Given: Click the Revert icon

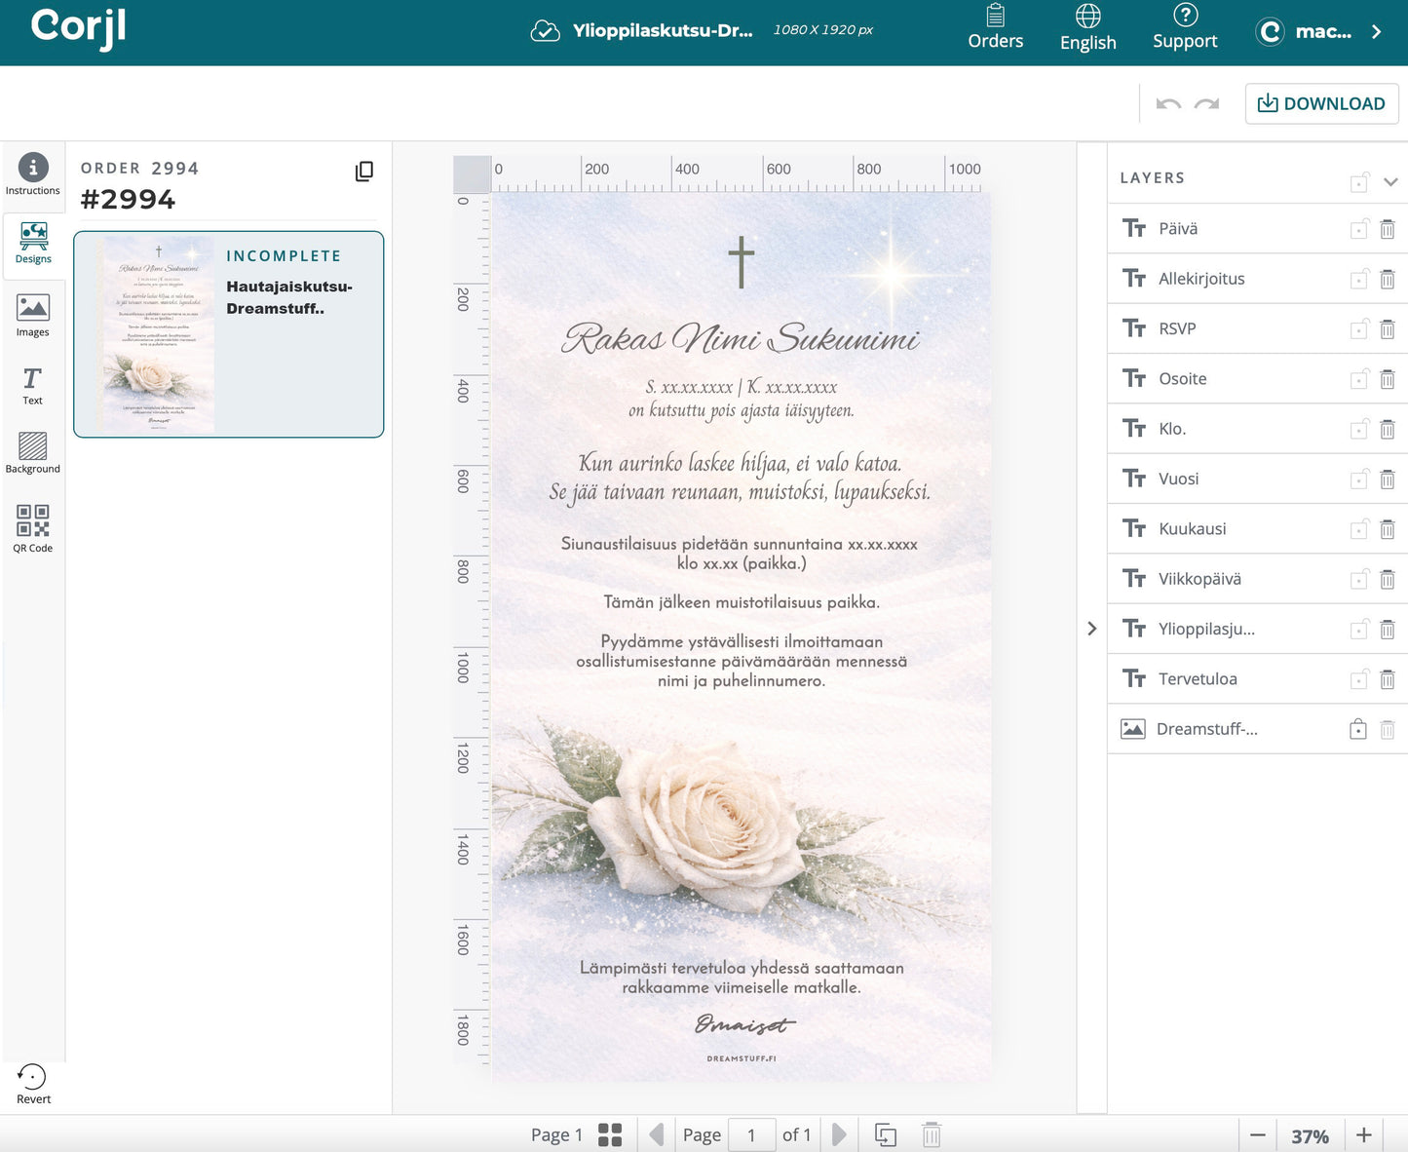Looking at the screenshot, I should click(33, 1076).
